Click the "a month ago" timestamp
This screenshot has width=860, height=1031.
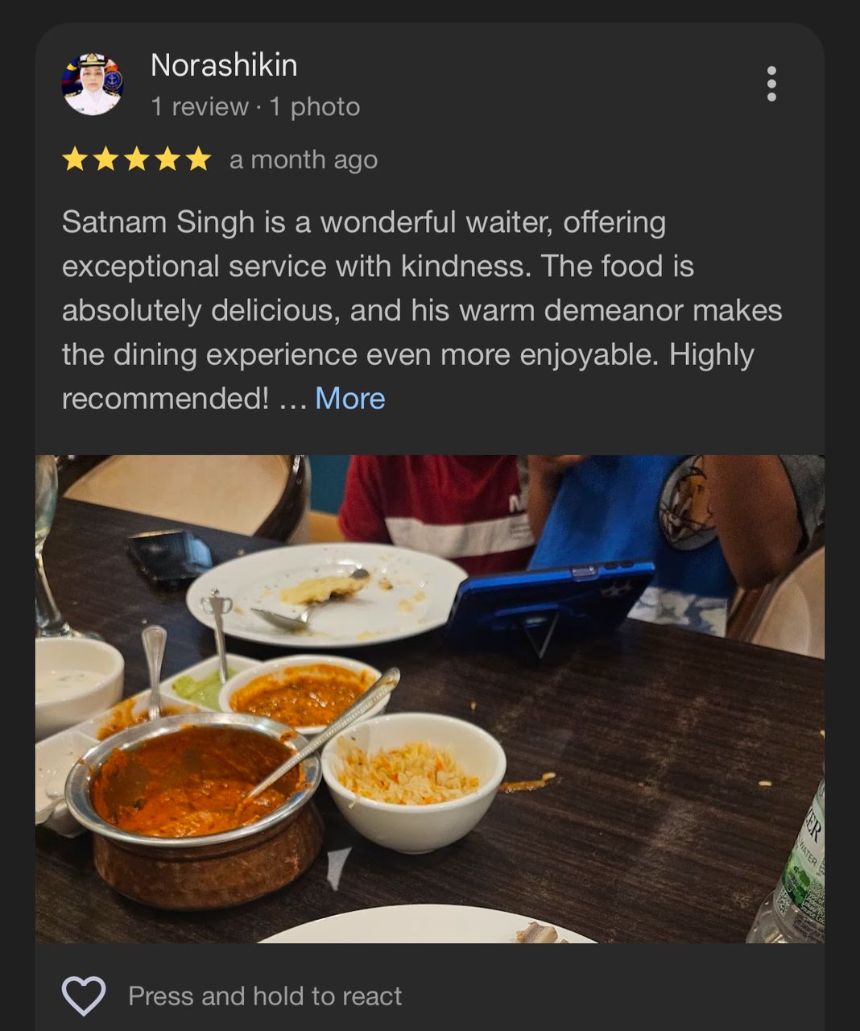(x=304, y=159)
